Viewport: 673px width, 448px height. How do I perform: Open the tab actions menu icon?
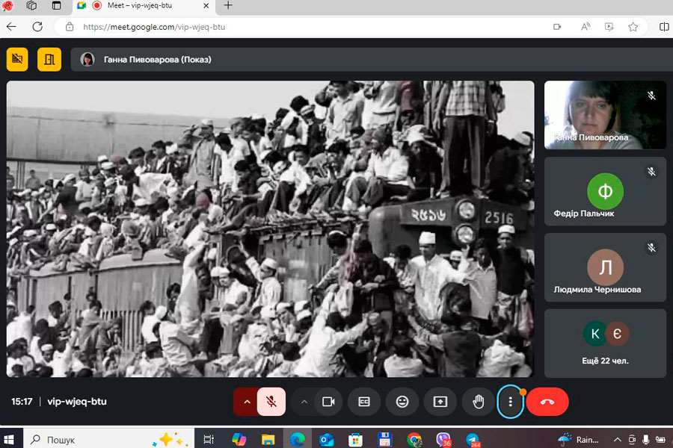pyautogui.click(x=56, y=5)
